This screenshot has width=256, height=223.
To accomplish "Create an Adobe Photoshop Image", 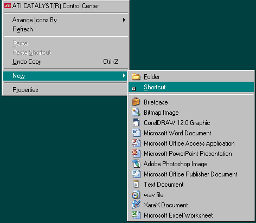I will pyautogui.click(x=191, y=164).
